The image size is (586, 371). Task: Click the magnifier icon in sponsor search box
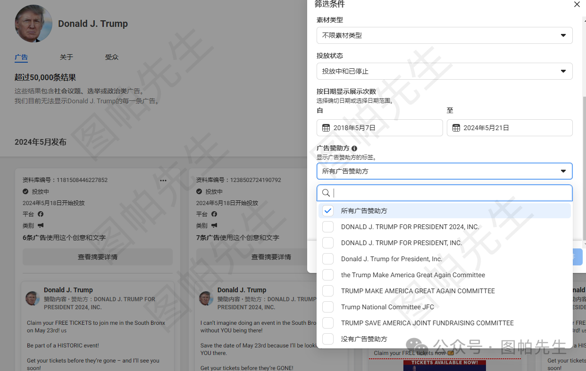(x=326, y=193)
